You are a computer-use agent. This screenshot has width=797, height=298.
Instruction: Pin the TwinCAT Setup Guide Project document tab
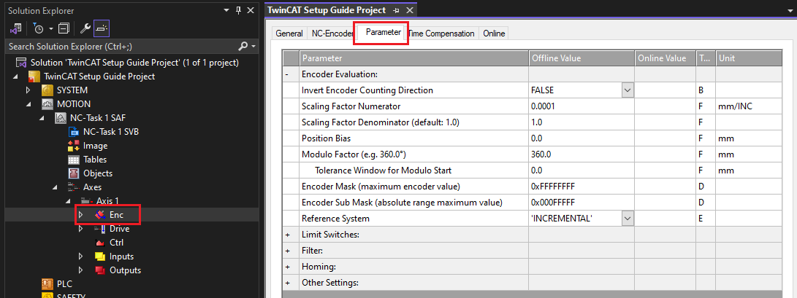397,10
